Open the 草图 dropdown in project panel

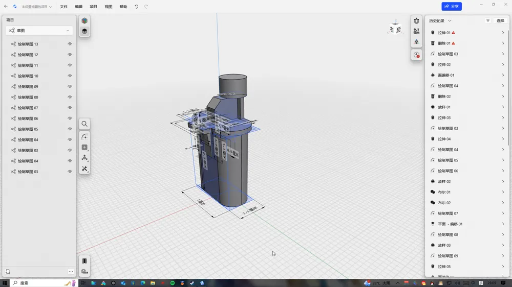pyautogui.click(x=39, y=31)
